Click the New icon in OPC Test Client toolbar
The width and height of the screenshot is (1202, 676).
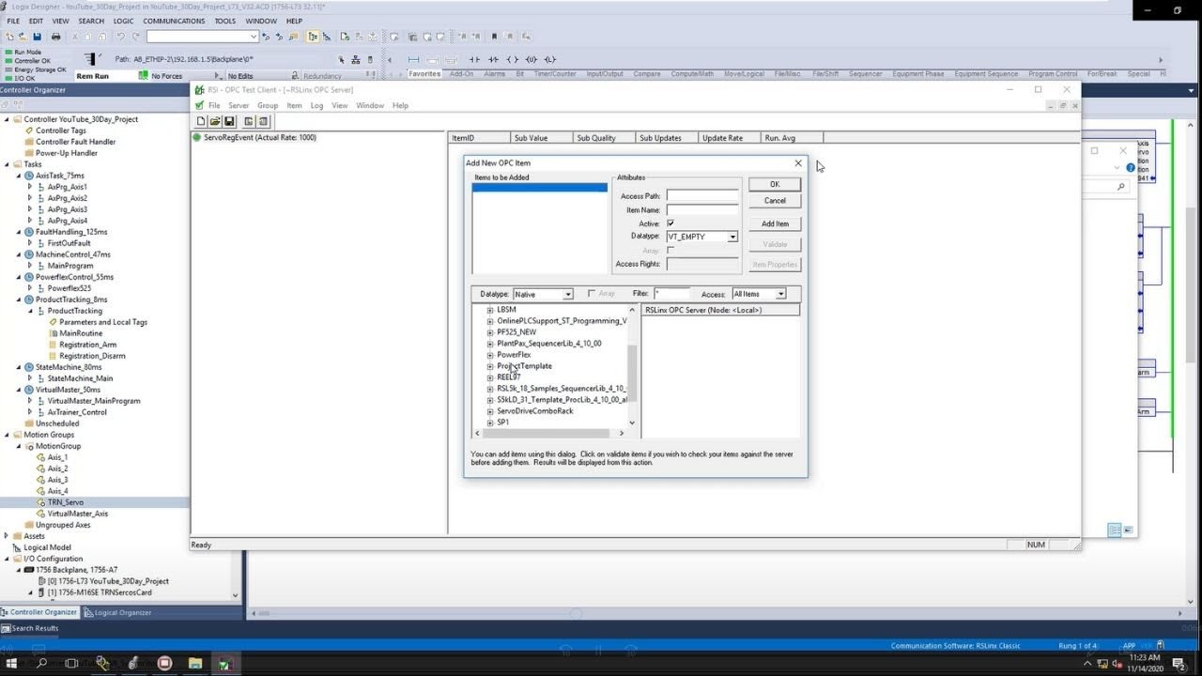tap(201, 121)
